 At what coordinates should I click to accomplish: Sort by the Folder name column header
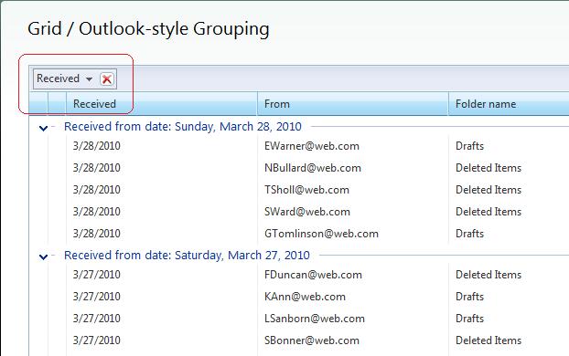(509, 104)
